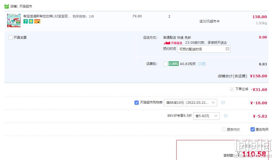Click the green shield guarantee badge

click(x=31, y=21)
